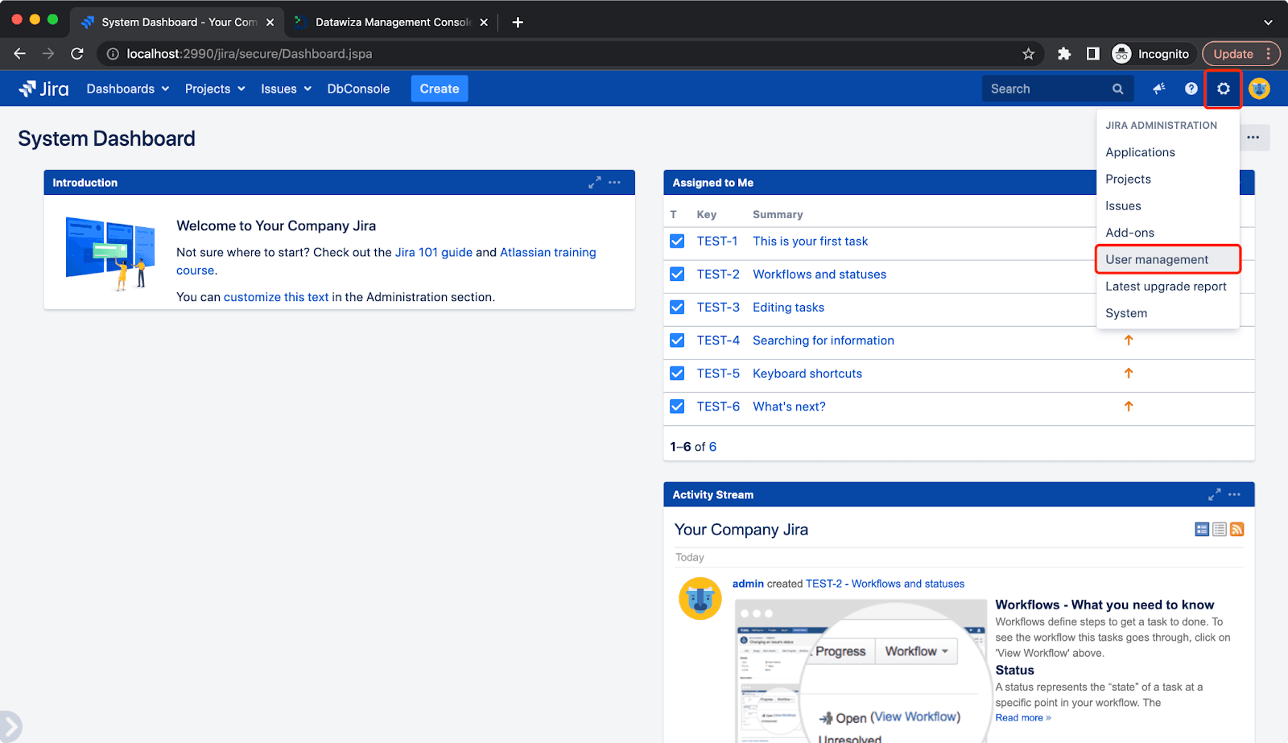Click the issue count 6 link
Image resolution: width=1288 pixels, height=743 pixels.
[x=712, y=447]
